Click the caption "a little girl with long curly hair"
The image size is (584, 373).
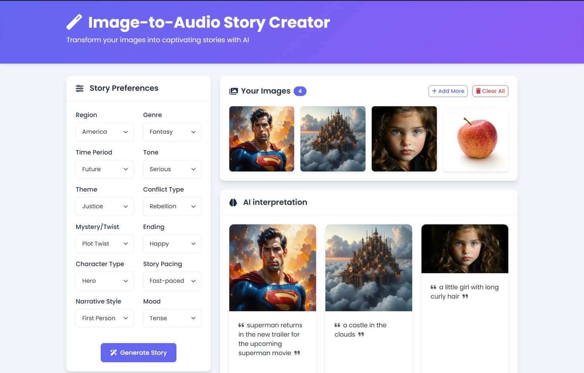pos(464,292)
